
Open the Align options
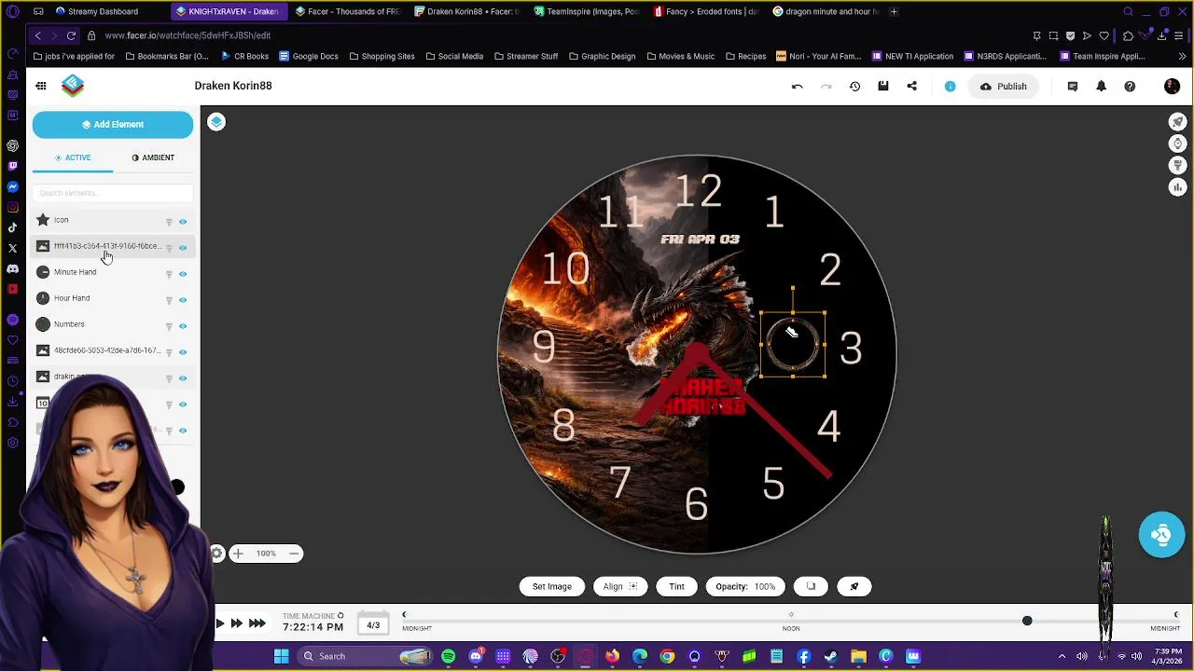coord(620,586)
